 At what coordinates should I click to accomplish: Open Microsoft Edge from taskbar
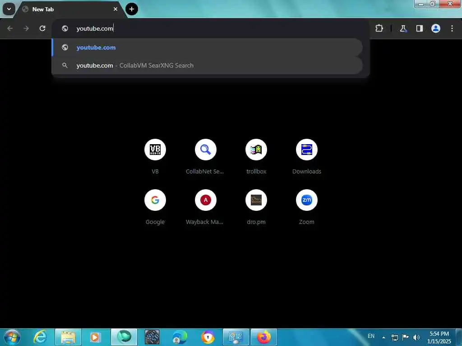coord(180,337)
